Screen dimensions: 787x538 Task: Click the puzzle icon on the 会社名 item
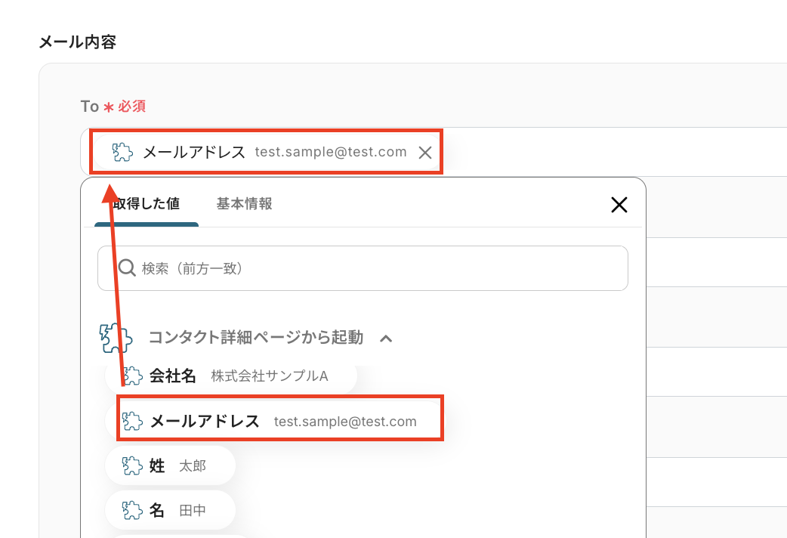(x=132, y=376)
